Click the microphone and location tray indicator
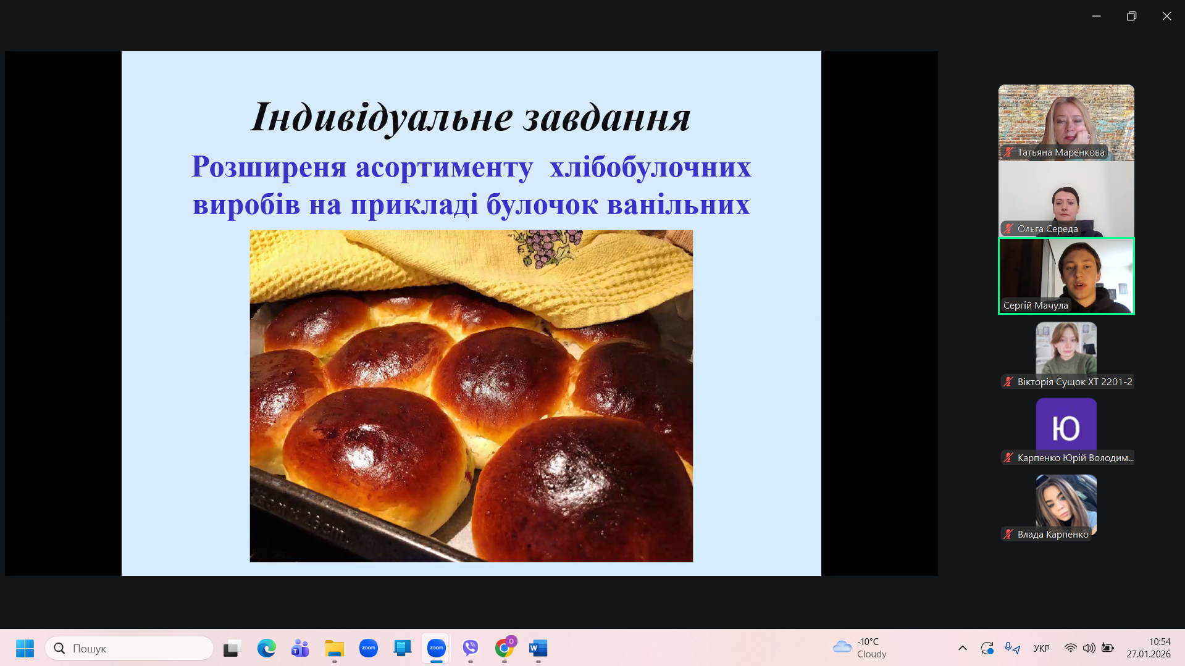Screen dimensions: 1185x666 click(x=1011, y=648)
